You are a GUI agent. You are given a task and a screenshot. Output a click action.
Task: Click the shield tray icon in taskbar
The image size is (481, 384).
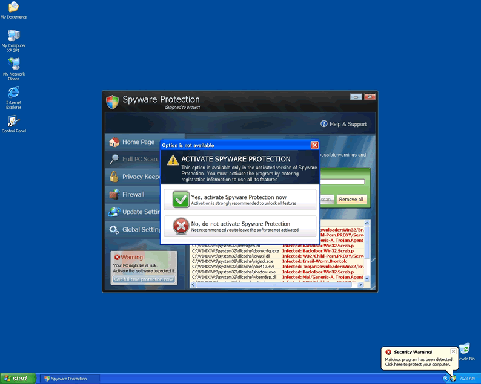tap(453, 378)
